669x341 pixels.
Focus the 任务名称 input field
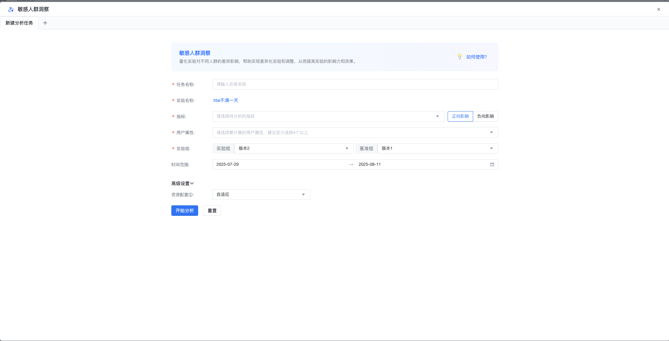(355, 84)
